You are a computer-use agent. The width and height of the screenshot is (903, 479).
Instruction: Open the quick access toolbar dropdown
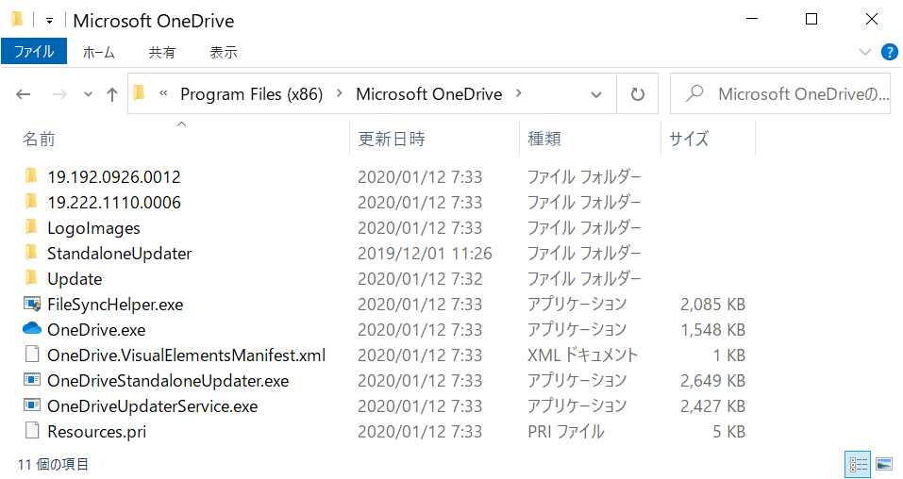click(49, 22)
